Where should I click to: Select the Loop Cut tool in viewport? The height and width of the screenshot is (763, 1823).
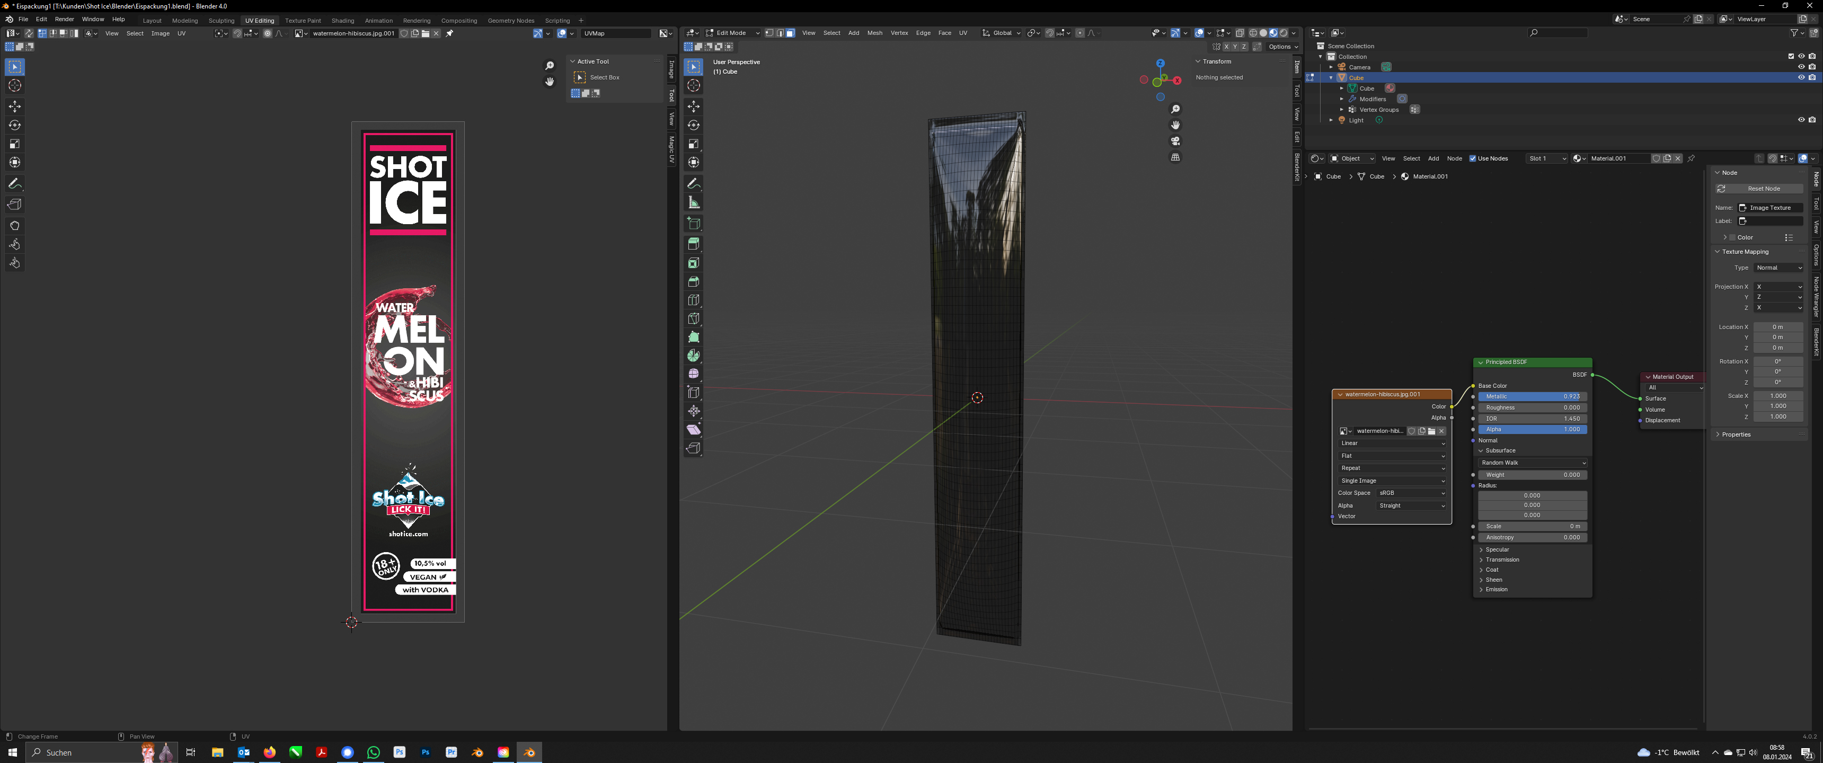coord(694,300)
